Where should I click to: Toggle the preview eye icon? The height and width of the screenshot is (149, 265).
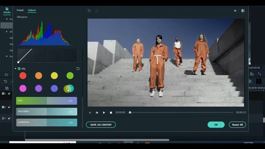[235, 11]
